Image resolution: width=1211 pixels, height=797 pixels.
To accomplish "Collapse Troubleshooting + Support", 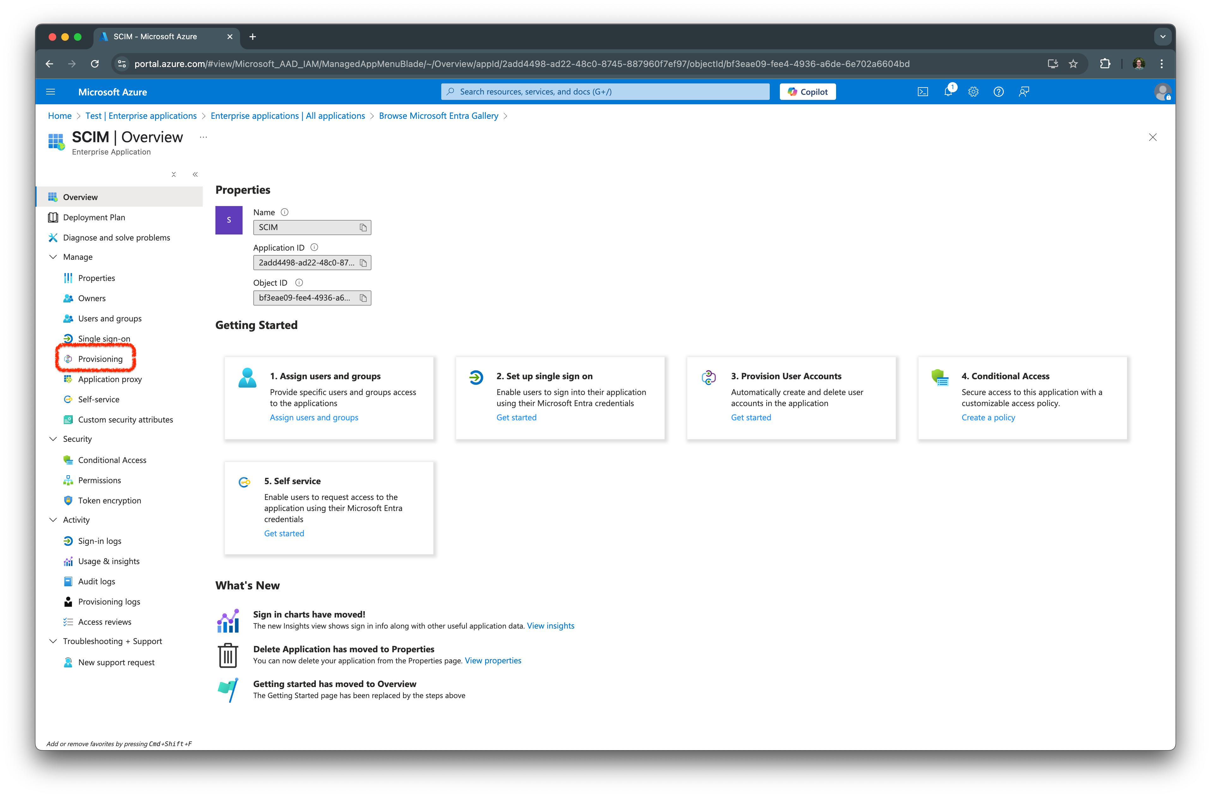I will 53,641.
